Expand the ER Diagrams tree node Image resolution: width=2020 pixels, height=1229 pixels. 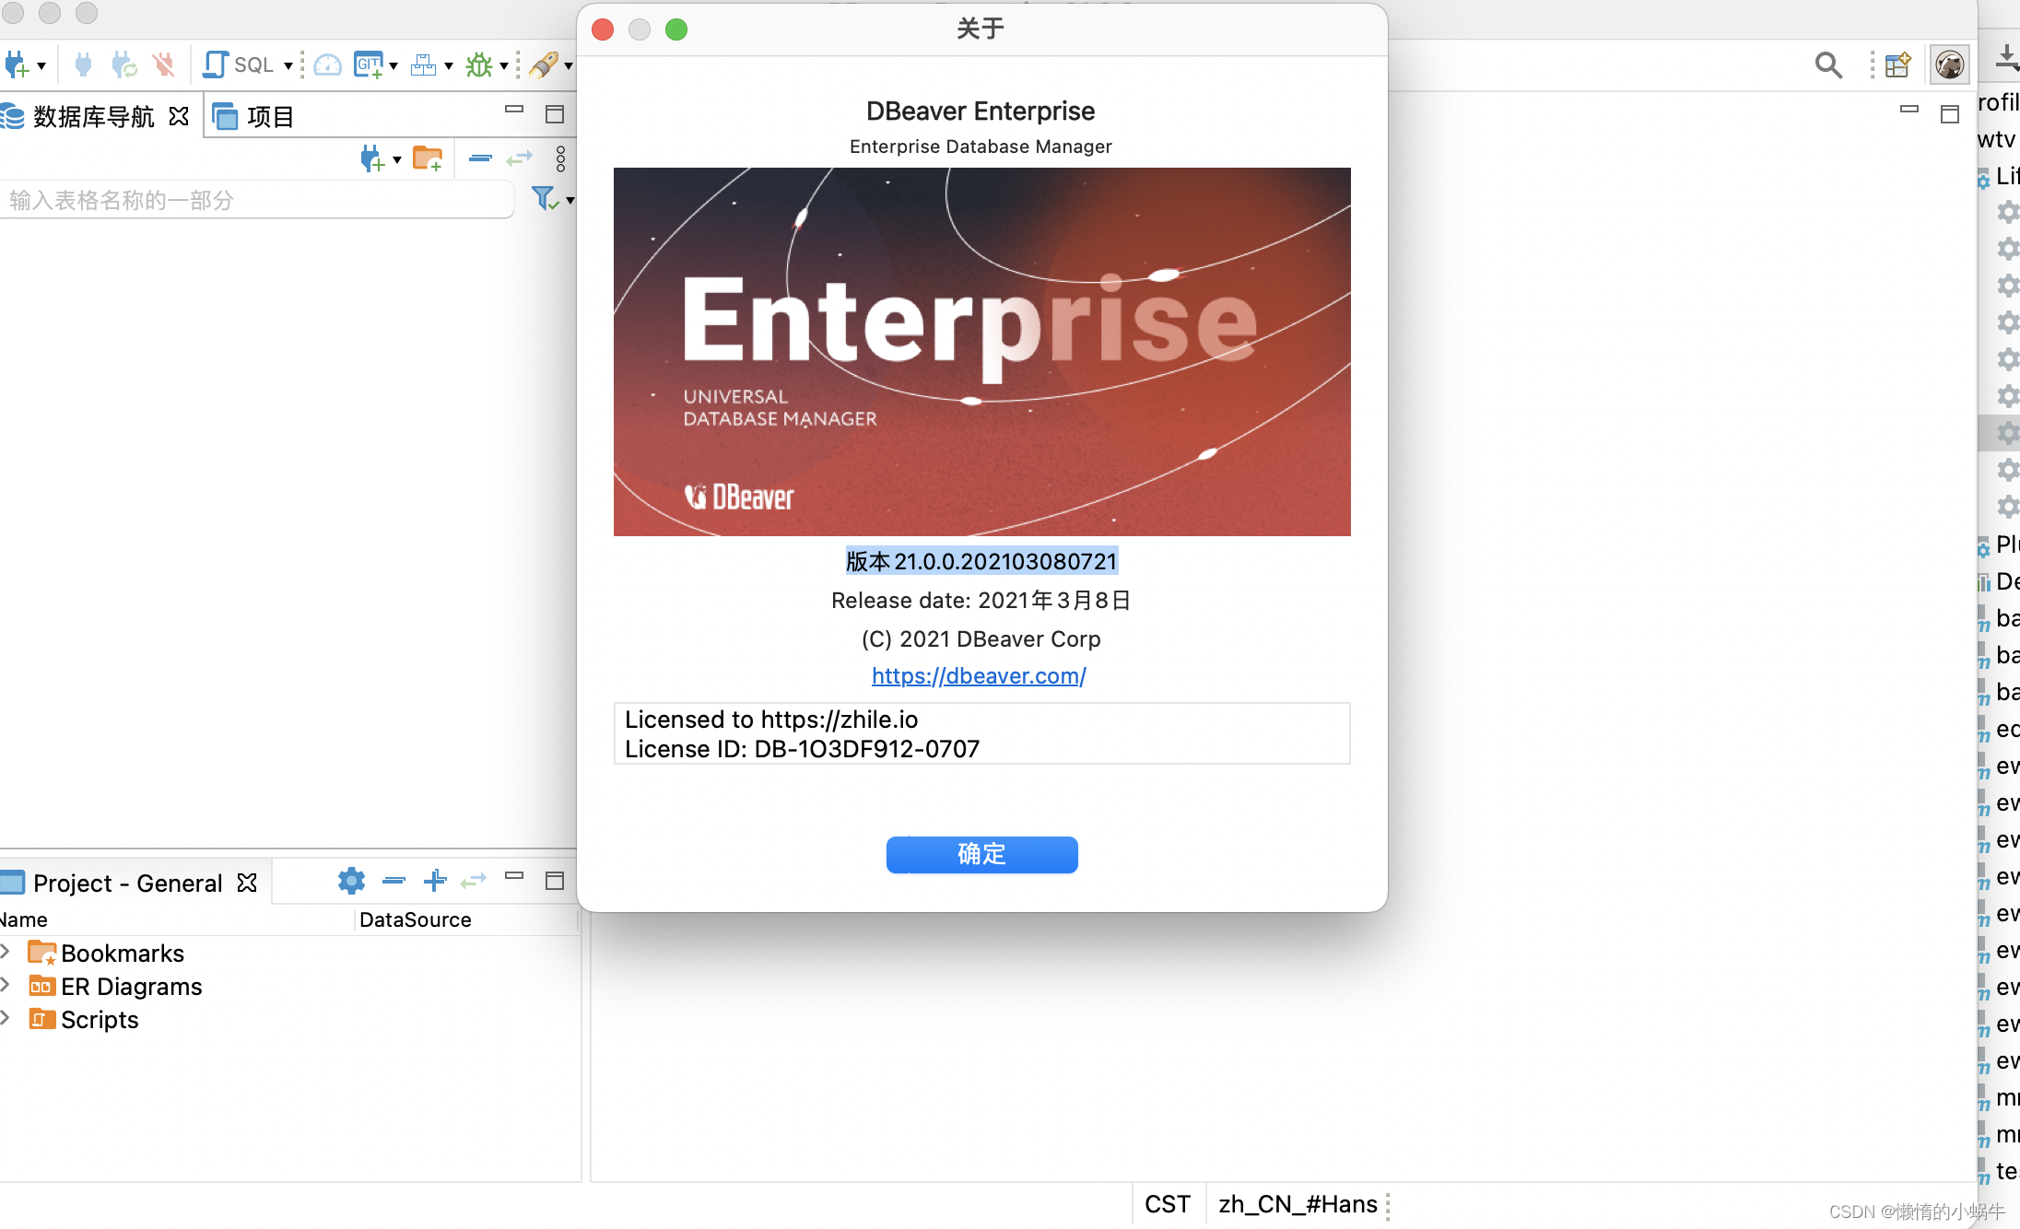[x=6, y=984]
